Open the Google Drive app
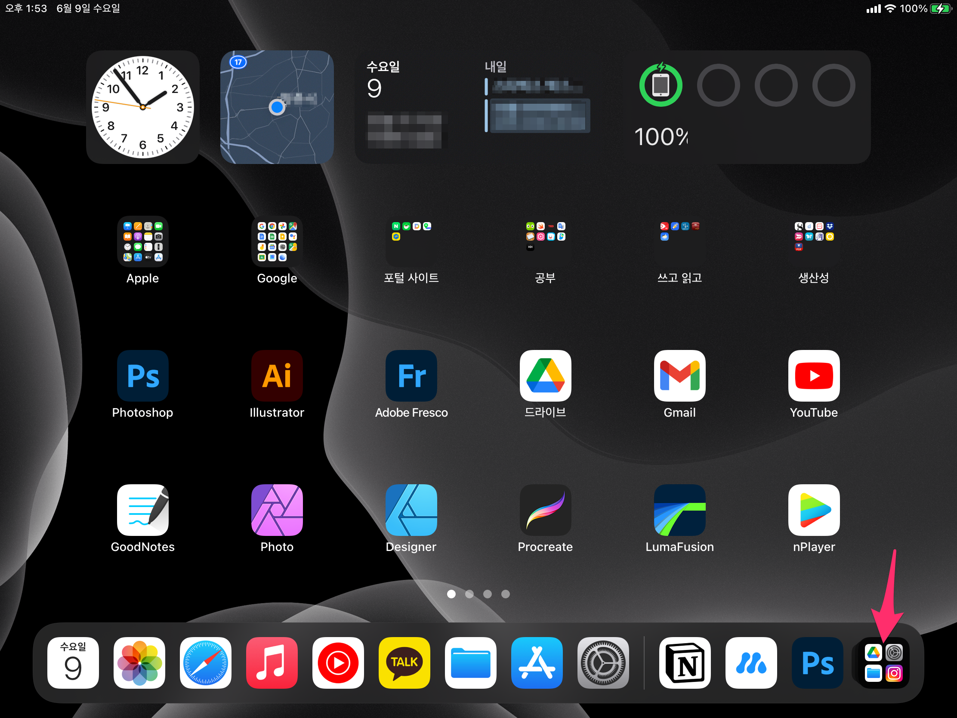957x718 pixels. pos(545,375)
